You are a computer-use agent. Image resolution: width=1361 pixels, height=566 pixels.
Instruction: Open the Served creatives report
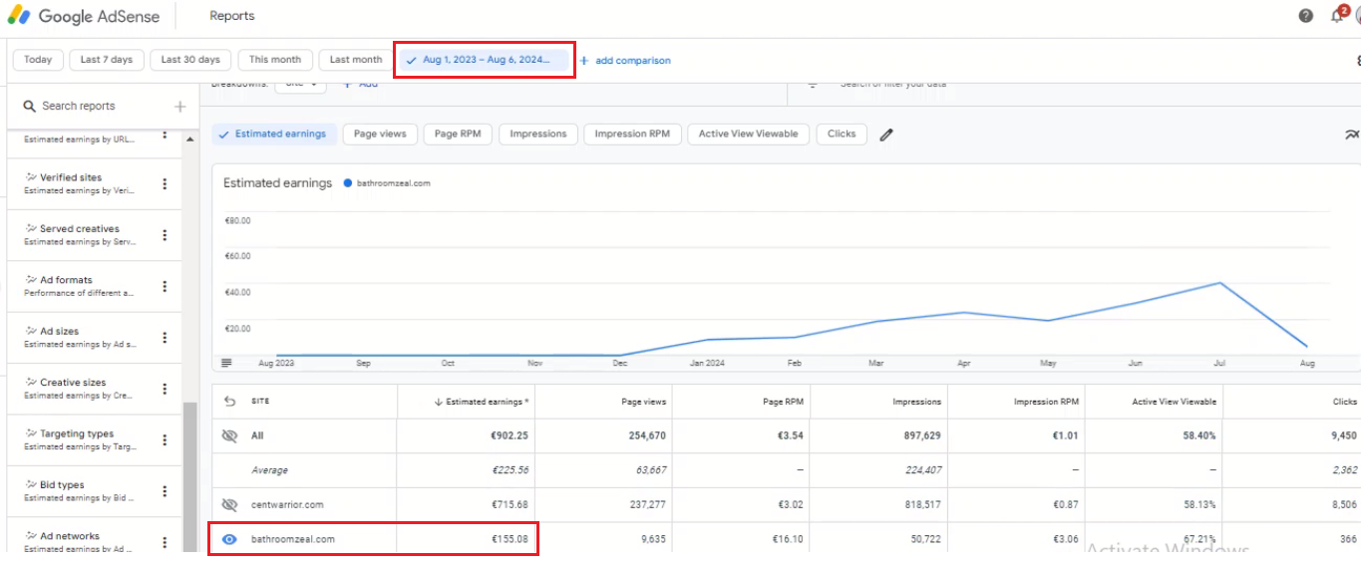[82, 234]
